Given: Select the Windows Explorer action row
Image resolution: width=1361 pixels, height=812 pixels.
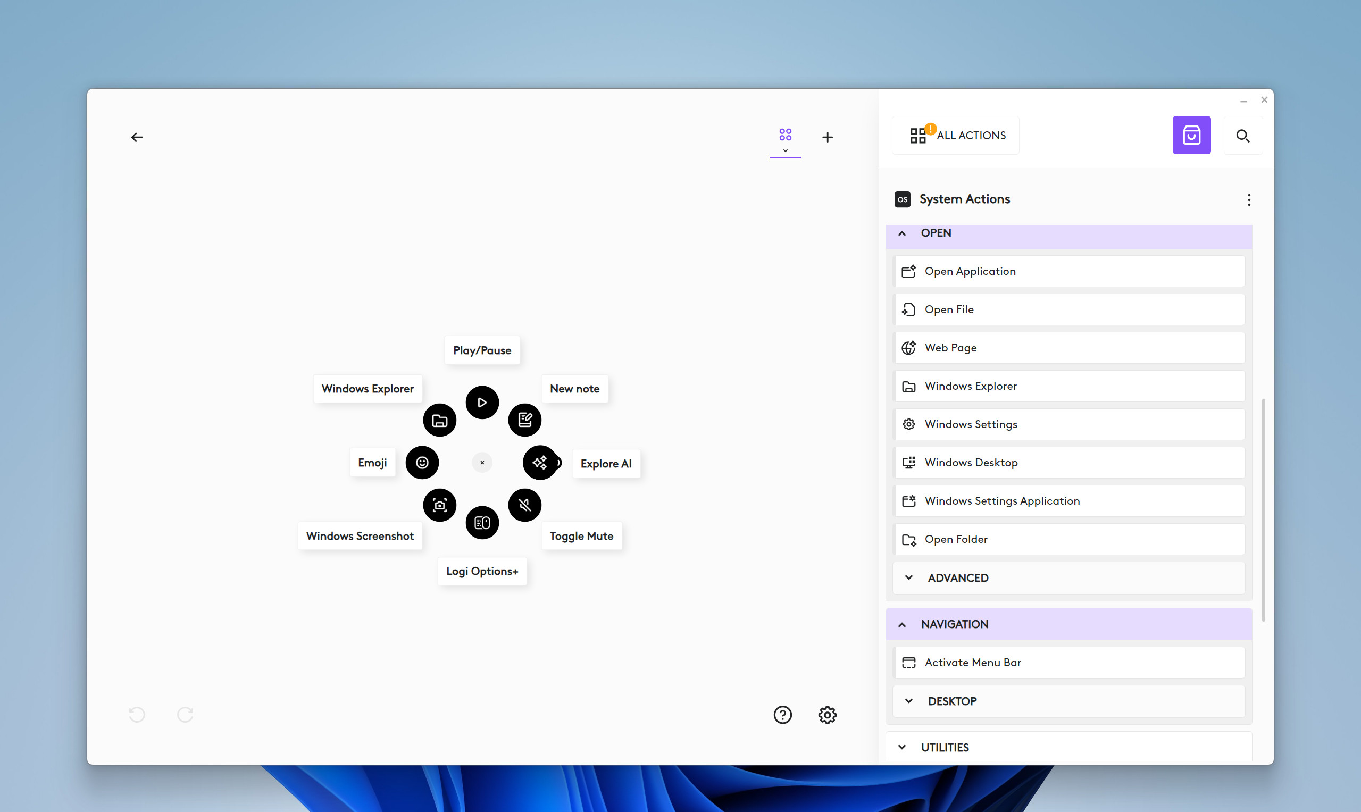Looking at the screenshot, I should pos(1069,386).
